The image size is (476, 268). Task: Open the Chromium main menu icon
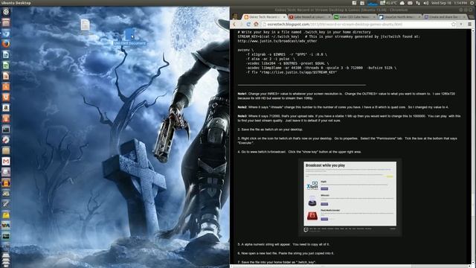pos(469,24)
